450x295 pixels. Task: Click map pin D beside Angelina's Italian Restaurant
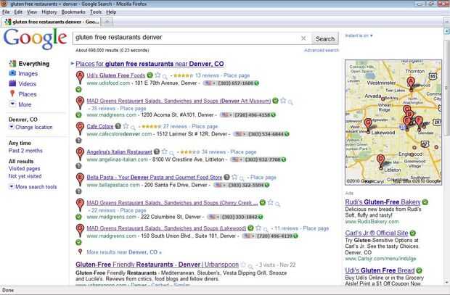pos(80,154)
